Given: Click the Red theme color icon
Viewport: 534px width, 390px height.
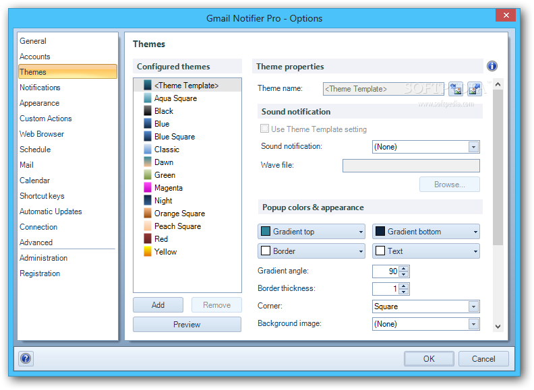Looking at the screenshot, I should [148, 239].
